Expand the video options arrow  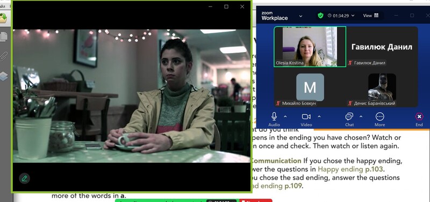319,116
